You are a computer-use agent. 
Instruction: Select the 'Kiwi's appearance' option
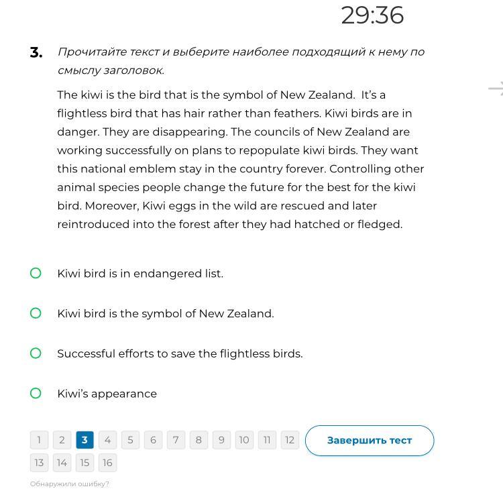pyautogui.click(x=36, y=394)
